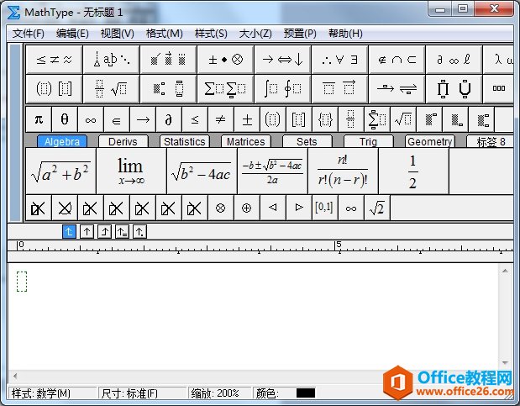Open the labeled arrow templates palette

click(x=397, y=88)
